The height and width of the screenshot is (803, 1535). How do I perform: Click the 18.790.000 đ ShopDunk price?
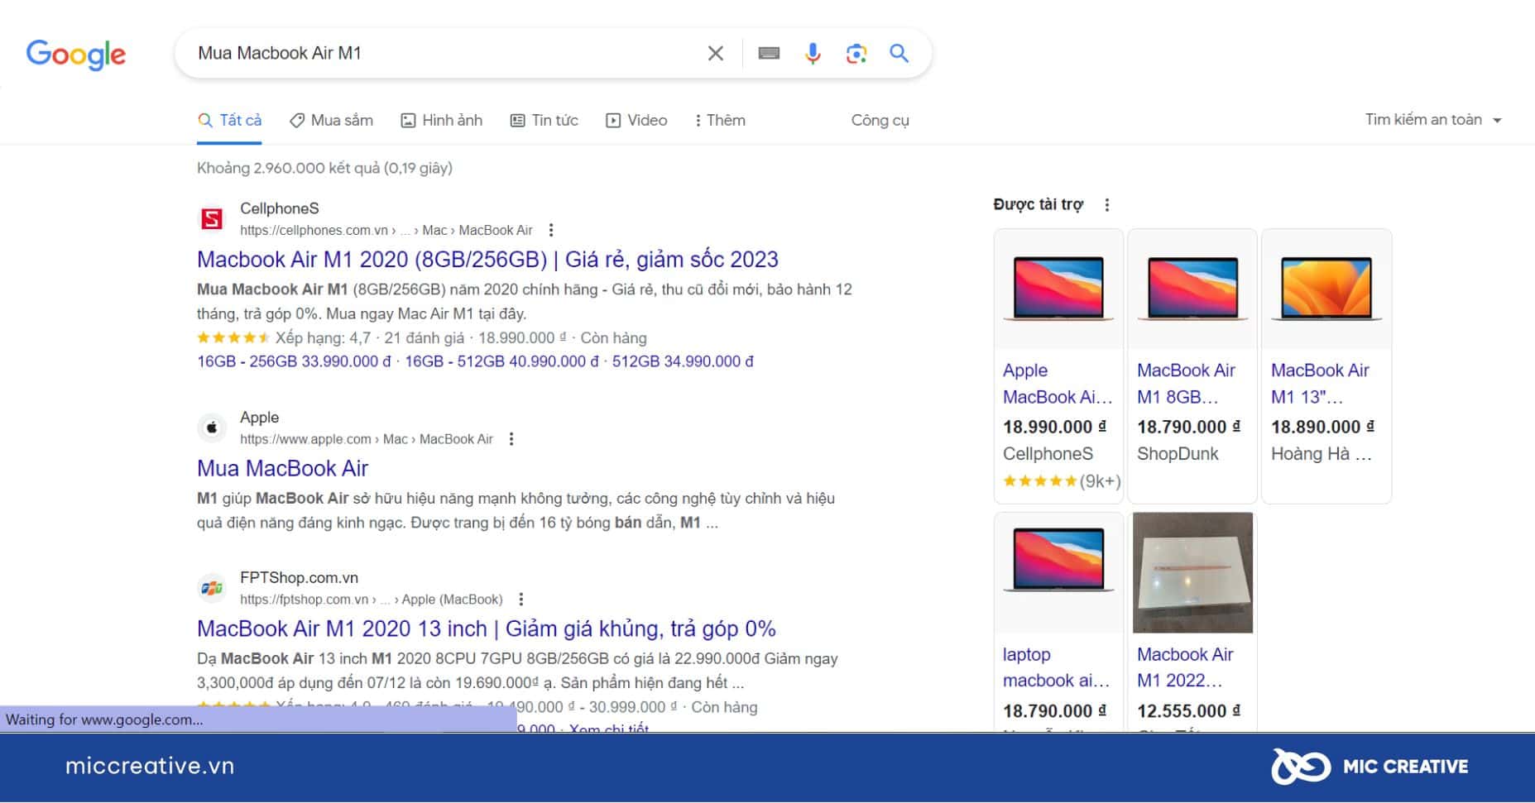click(1188, 428)
